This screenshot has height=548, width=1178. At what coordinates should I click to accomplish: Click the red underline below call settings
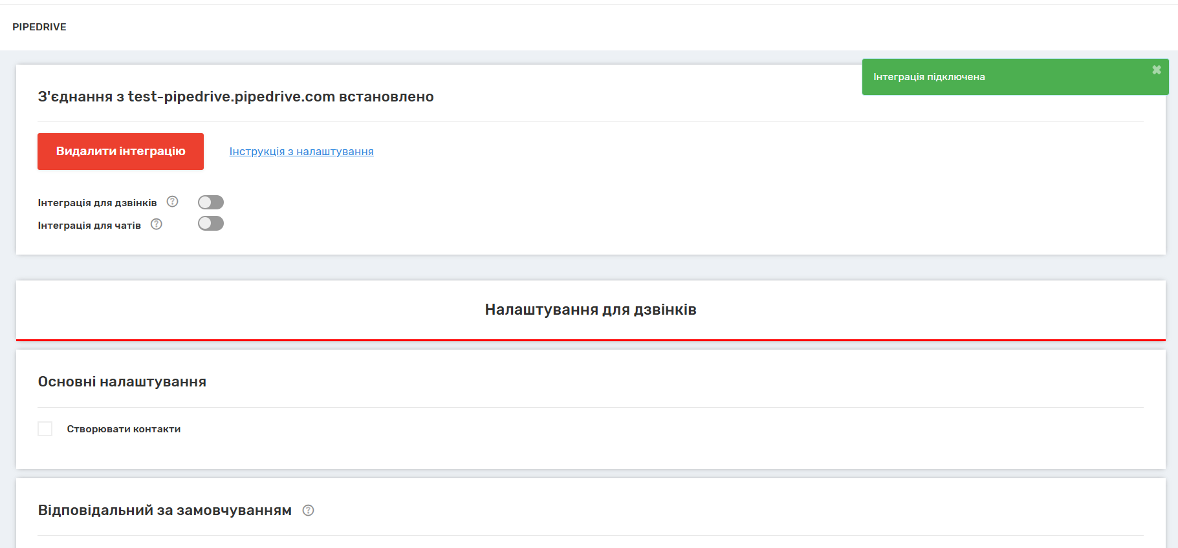point(590,339)
